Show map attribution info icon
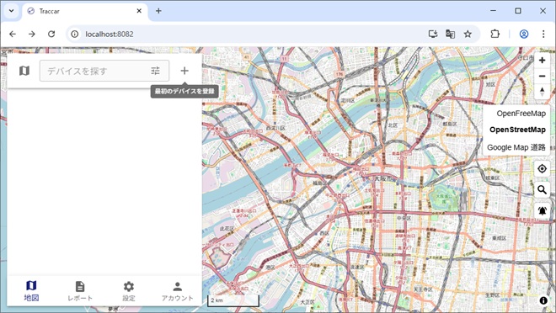This screenshot has height=313, width=556. pyautogui.click(x=543, y=300)
